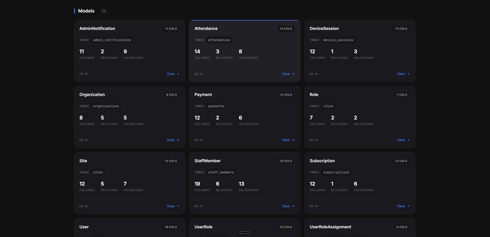The height and width of the screenshot is (237, 490).
Task: Click the arrow icon beside AdminNotification's View link
Action: [177, 73]
